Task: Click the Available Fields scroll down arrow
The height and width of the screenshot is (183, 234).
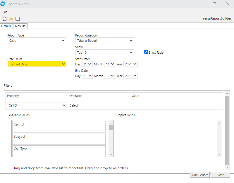Action: 111,154
